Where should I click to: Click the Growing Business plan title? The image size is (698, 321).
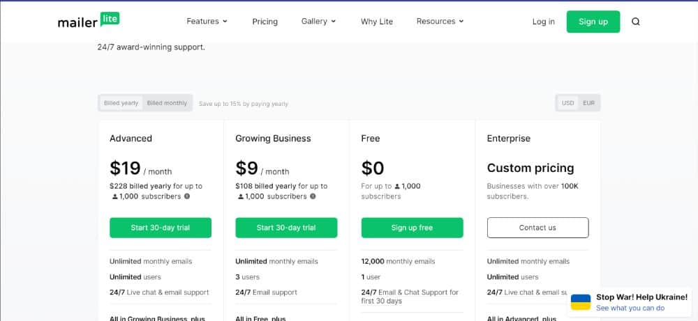[x=274, y=139]
